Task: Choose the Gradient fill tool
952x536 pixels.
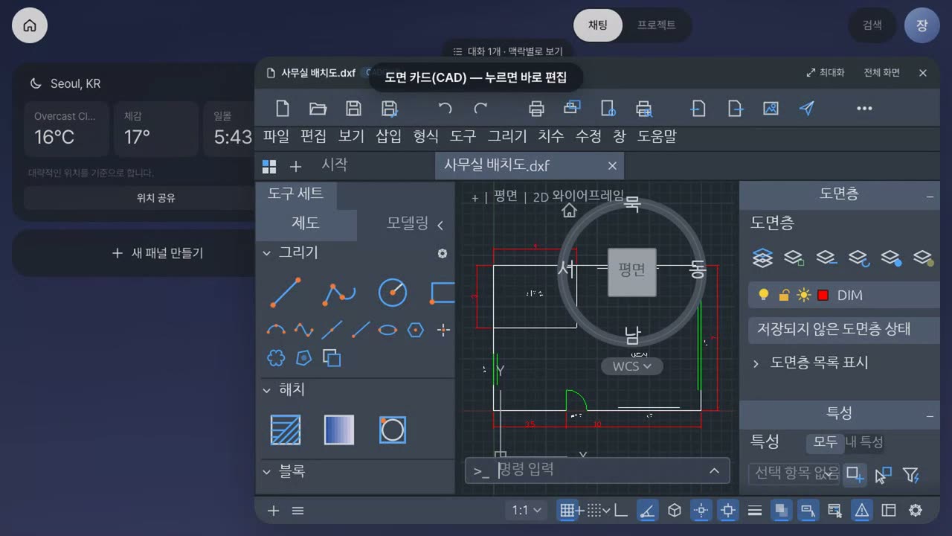Action: pos(339,430)
